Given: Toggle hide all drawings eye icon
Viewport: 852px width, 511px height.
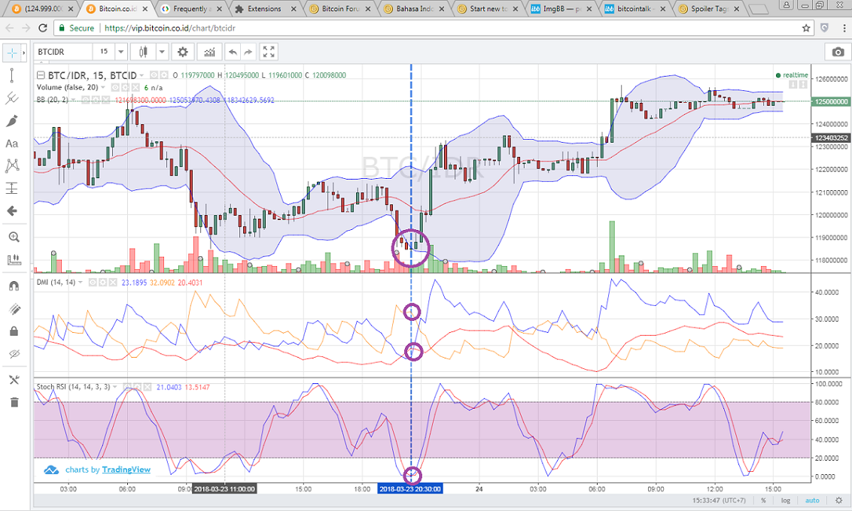Looking at the screenshot, I should [14, 354].
